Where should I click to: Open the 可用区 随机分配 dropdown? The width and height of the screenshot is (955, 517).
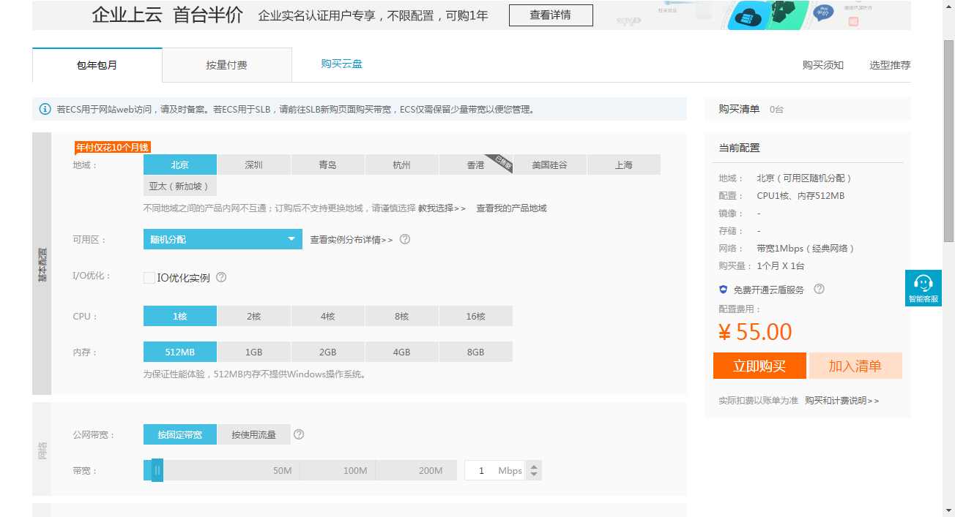tap(223, 239)
